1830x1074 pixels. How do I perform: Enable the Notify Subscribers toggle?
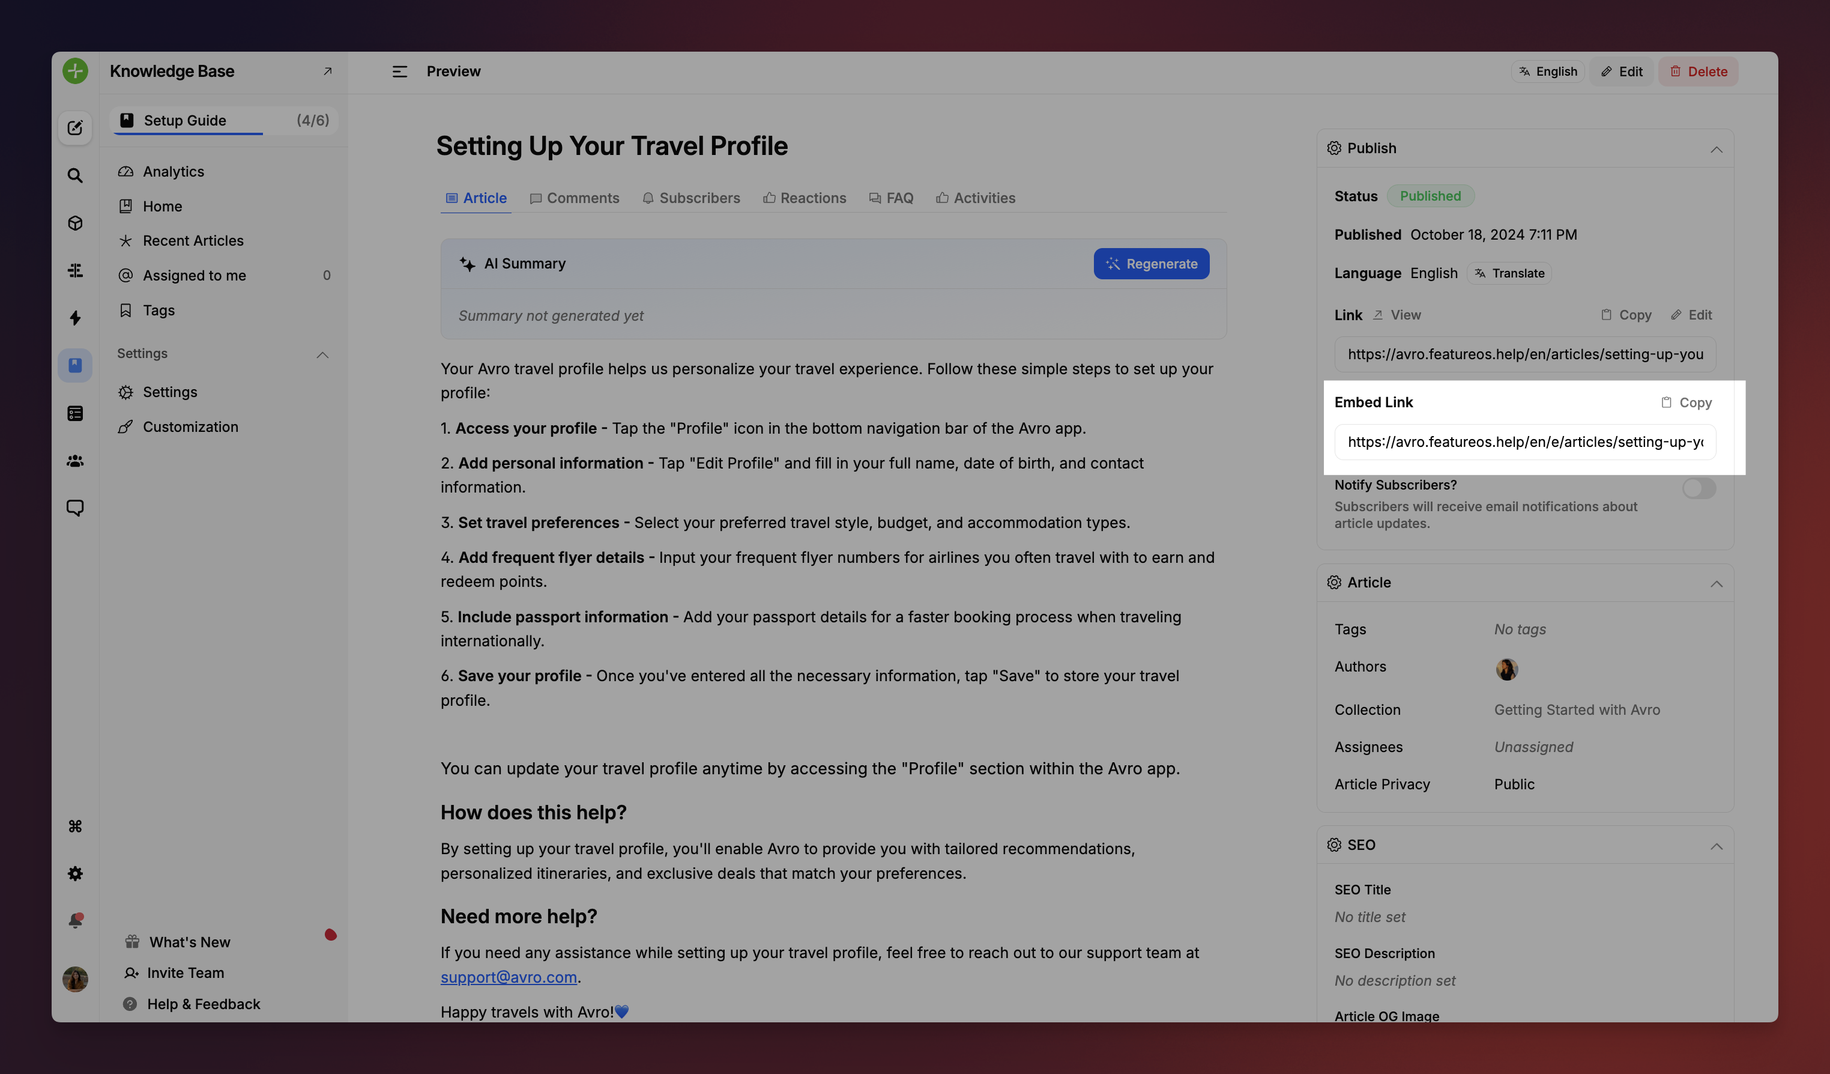[x=1699, y=488]
